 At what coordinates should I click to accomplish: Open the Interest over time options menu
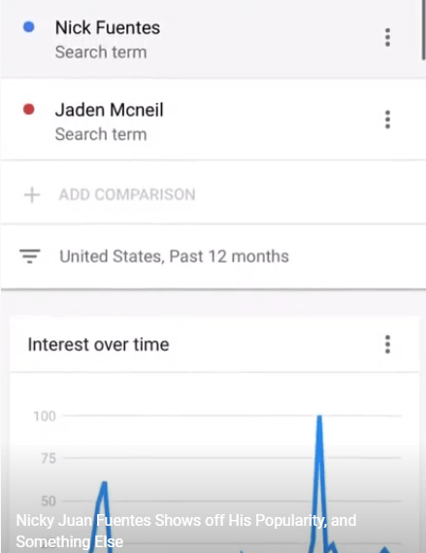coord(387,344)
